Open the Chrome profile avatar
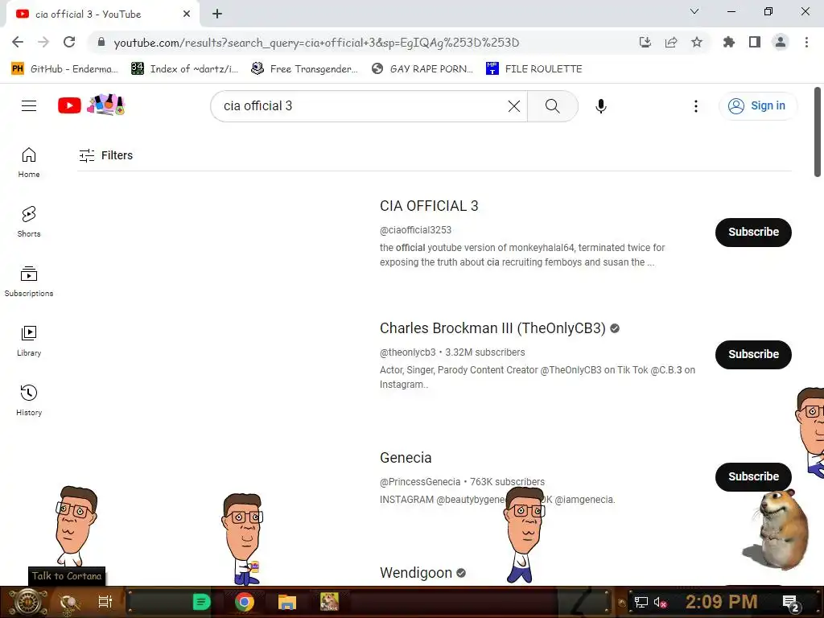Image resolution: width=824 pixels, height=618 pixels. 781,42
